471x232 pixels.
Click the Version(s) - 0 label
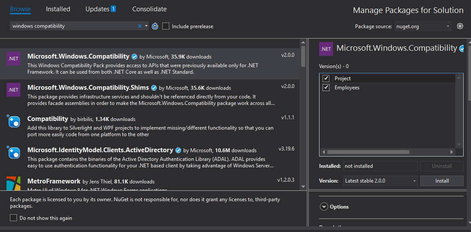334,66
